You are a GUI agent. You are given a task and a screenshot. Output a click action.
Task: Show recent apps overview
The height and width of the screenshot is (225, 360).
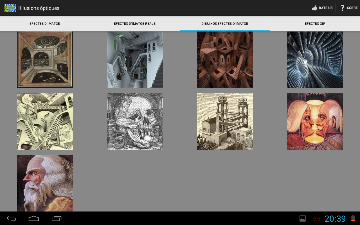pos(56,219)
